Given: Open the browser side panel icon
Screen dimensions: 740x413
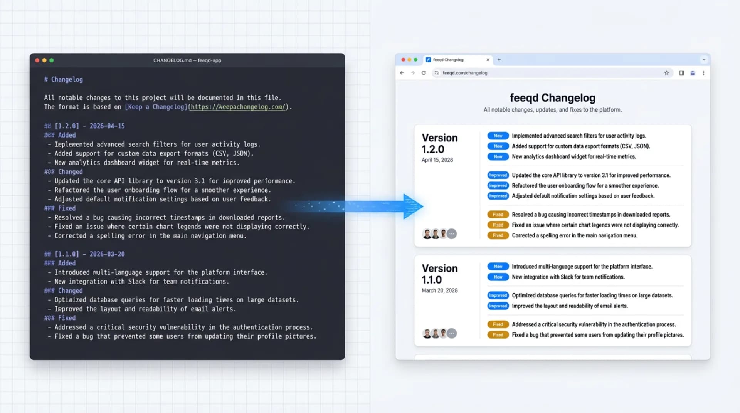Looking at the screenshot, I should click(681, 73).
